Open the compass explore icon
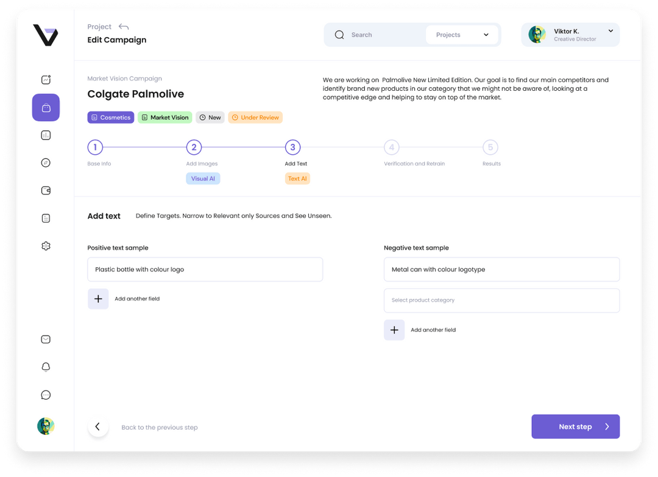 click(x=46, y=163)
